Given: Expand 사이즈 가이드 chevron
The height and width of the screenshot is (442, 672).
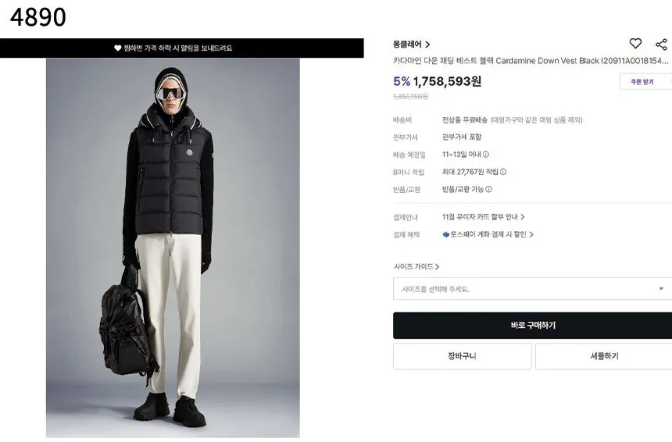Looking at the screenshot, I should pyautogui.click(x=437, y=267).
